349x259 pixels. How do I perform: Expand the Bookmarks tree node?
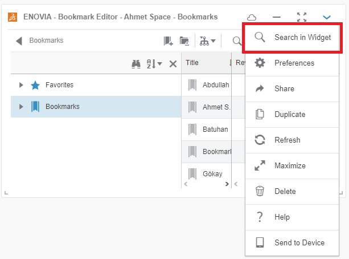pyautogui.click(x=21, y=107)
